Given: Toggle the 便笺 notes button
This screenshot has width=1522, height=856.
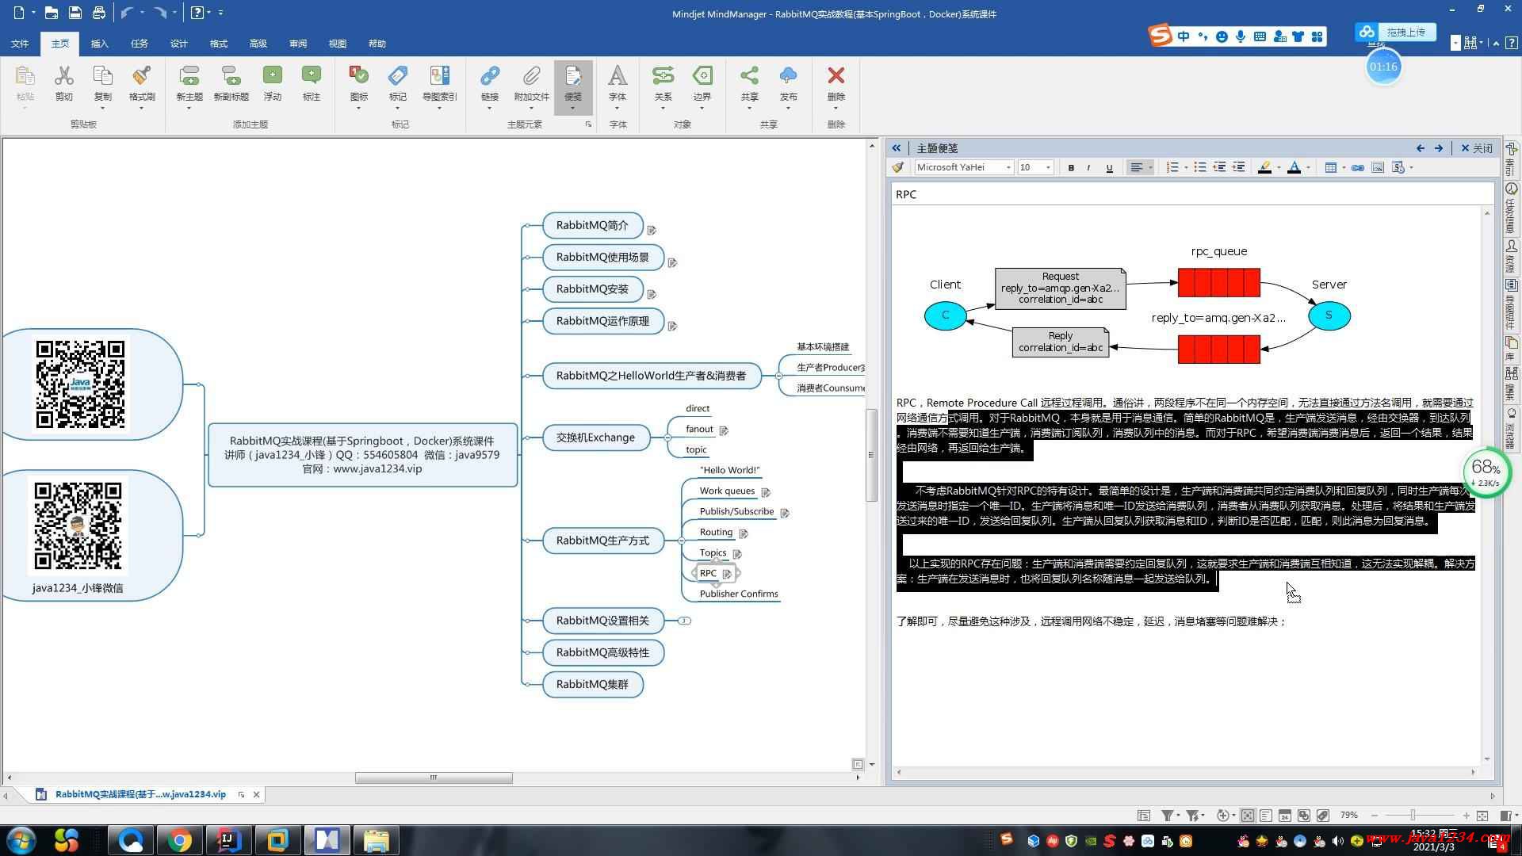Looking at the screenshot, I should [573, 86].
